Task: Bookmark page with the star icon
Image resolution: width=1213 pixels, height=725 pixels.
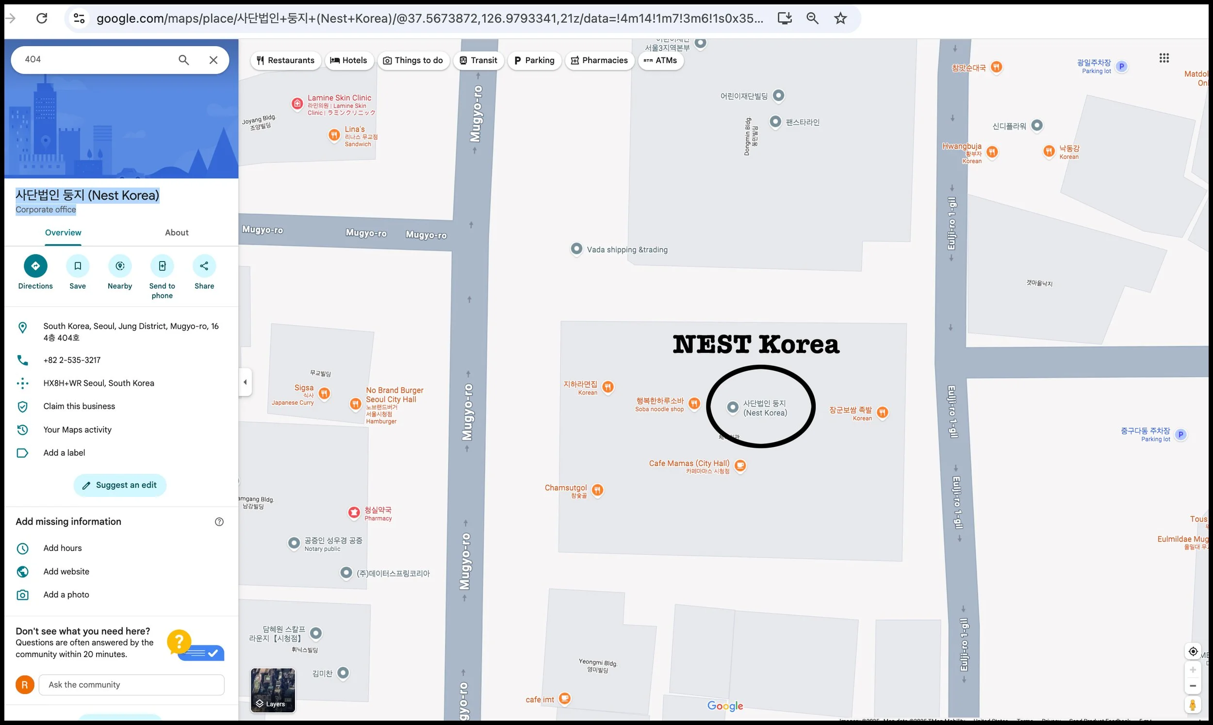Action: click(x=840, y=18)
